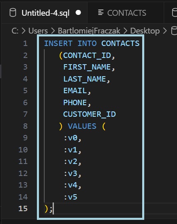This screenshot has height=224, width=177.
Task: Click 'CUSTOMER_ID' column on line 7
Action: tap(90, 114)
